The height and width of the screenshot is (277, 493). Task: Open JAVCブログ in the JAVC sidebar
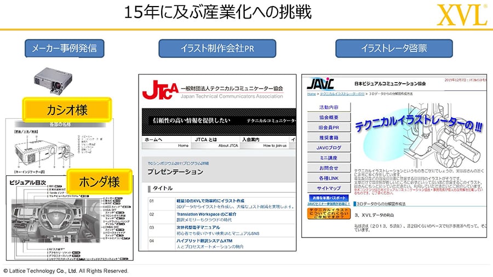point(329,148)
